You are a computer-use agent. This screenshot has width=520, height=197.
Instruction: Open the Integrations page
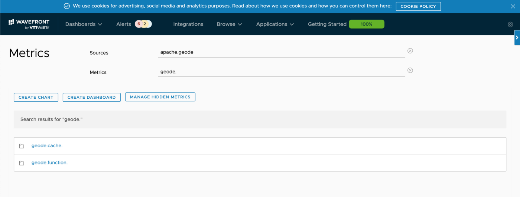(x=188, y=24)
